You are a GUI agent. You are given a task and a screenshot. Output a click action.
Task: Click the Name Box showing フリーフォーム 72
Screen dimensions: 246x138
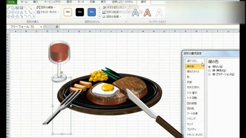click(x=23, y=27)
